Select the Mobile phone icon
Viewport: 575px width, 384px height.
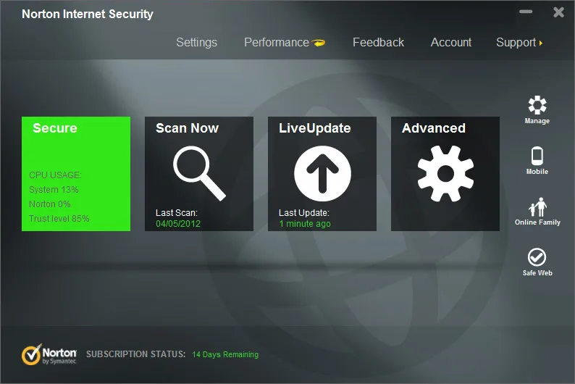tap(537, 156)
